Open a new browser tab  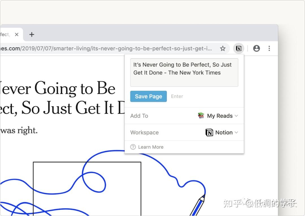[32, 34]
